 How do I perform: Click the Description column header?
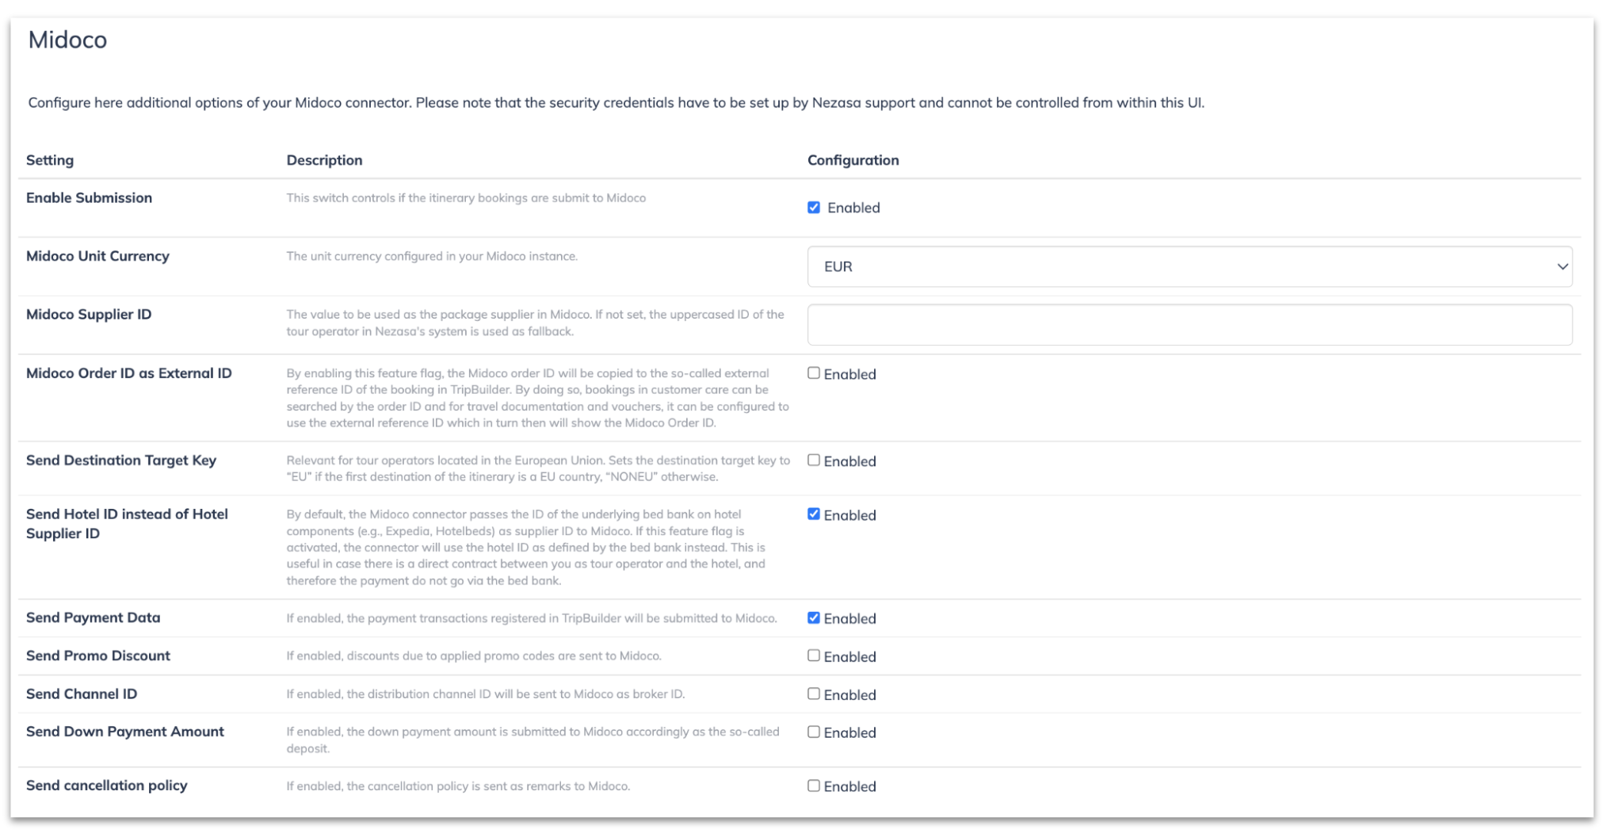pos(324,160)
